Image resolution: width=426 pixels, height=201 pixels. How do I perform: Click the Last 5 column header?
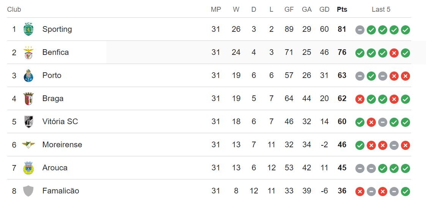pyautogui.click(x=381, y=9)
